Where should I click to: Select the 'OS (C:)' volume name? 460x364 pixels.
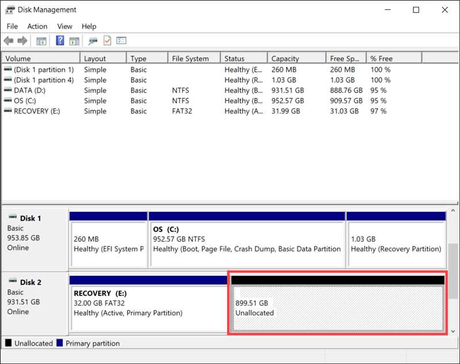click(25, 101)
